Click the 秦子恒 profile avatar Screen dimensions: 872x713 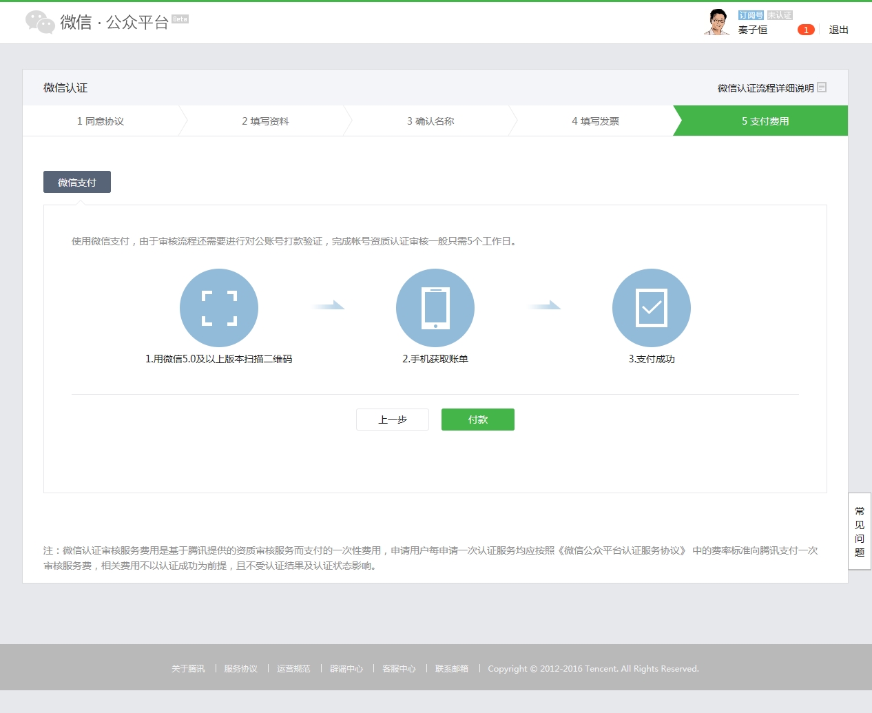(716, 21)
